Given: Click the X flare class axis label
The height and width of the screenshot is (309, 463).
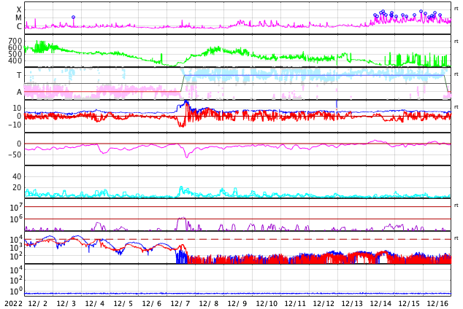Looking at the screenshot, I should pyautogui.click(x=19, y=9).
